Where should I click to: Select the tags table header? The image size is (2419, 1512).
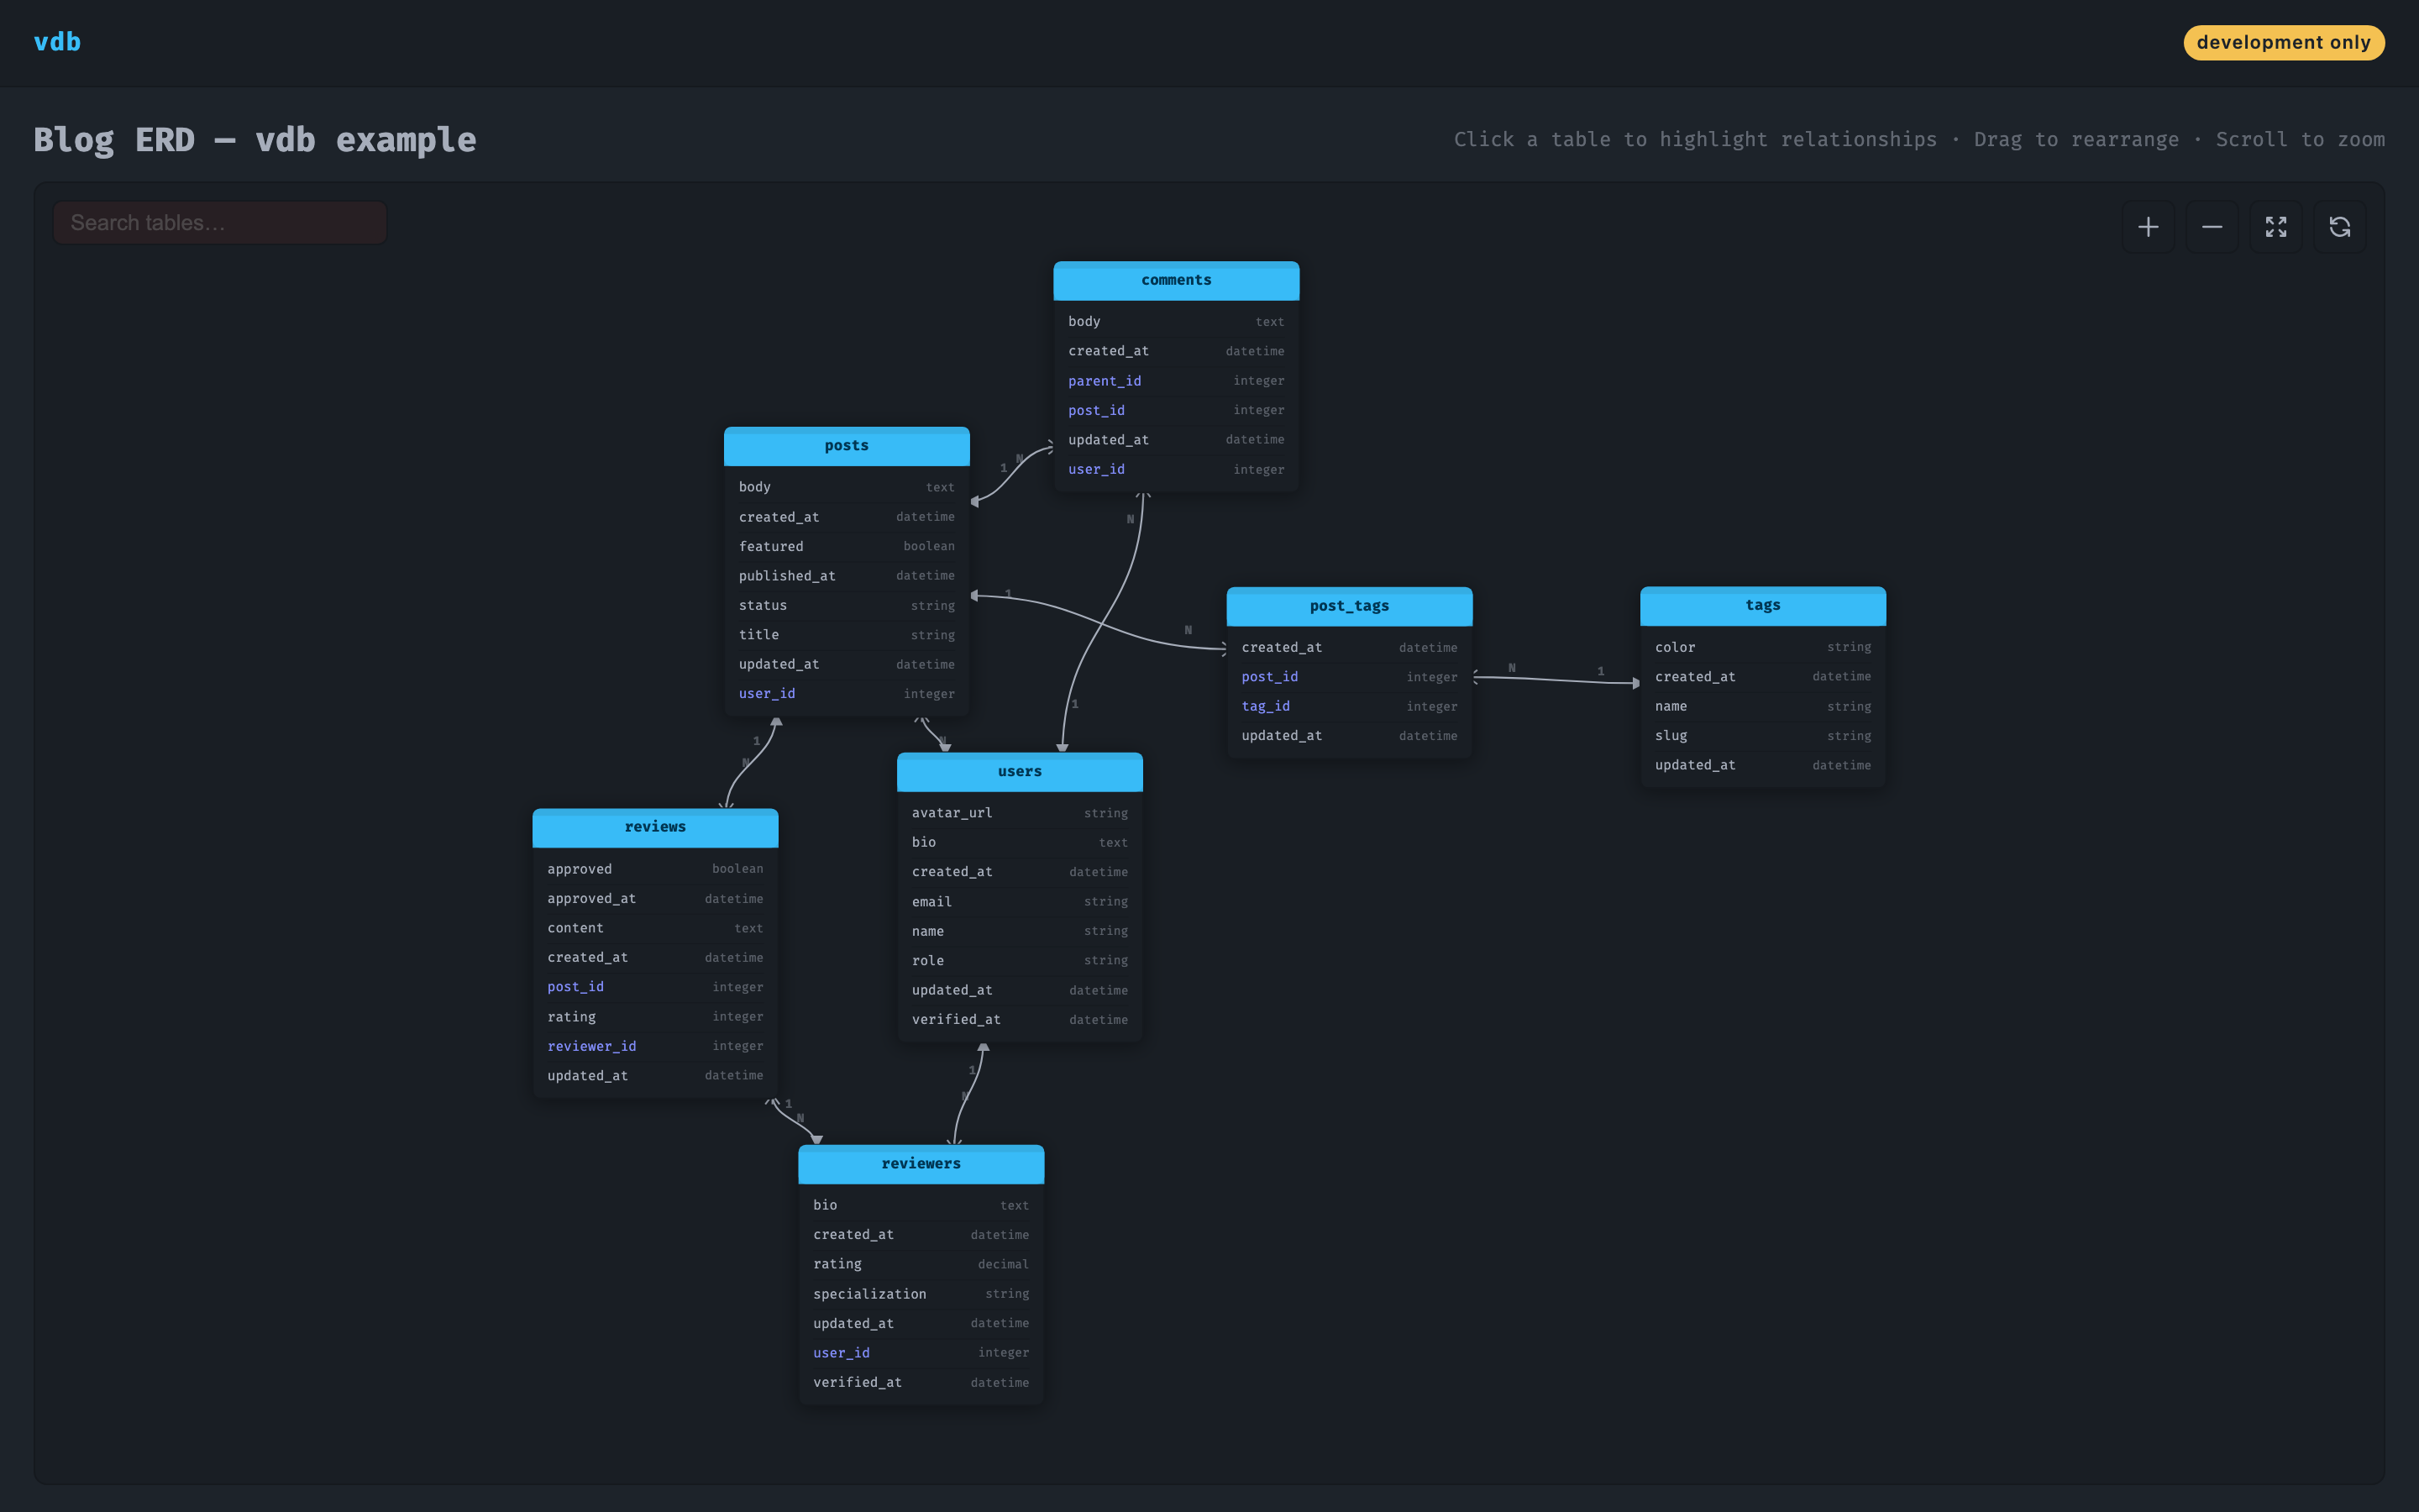coord(1762,604)
